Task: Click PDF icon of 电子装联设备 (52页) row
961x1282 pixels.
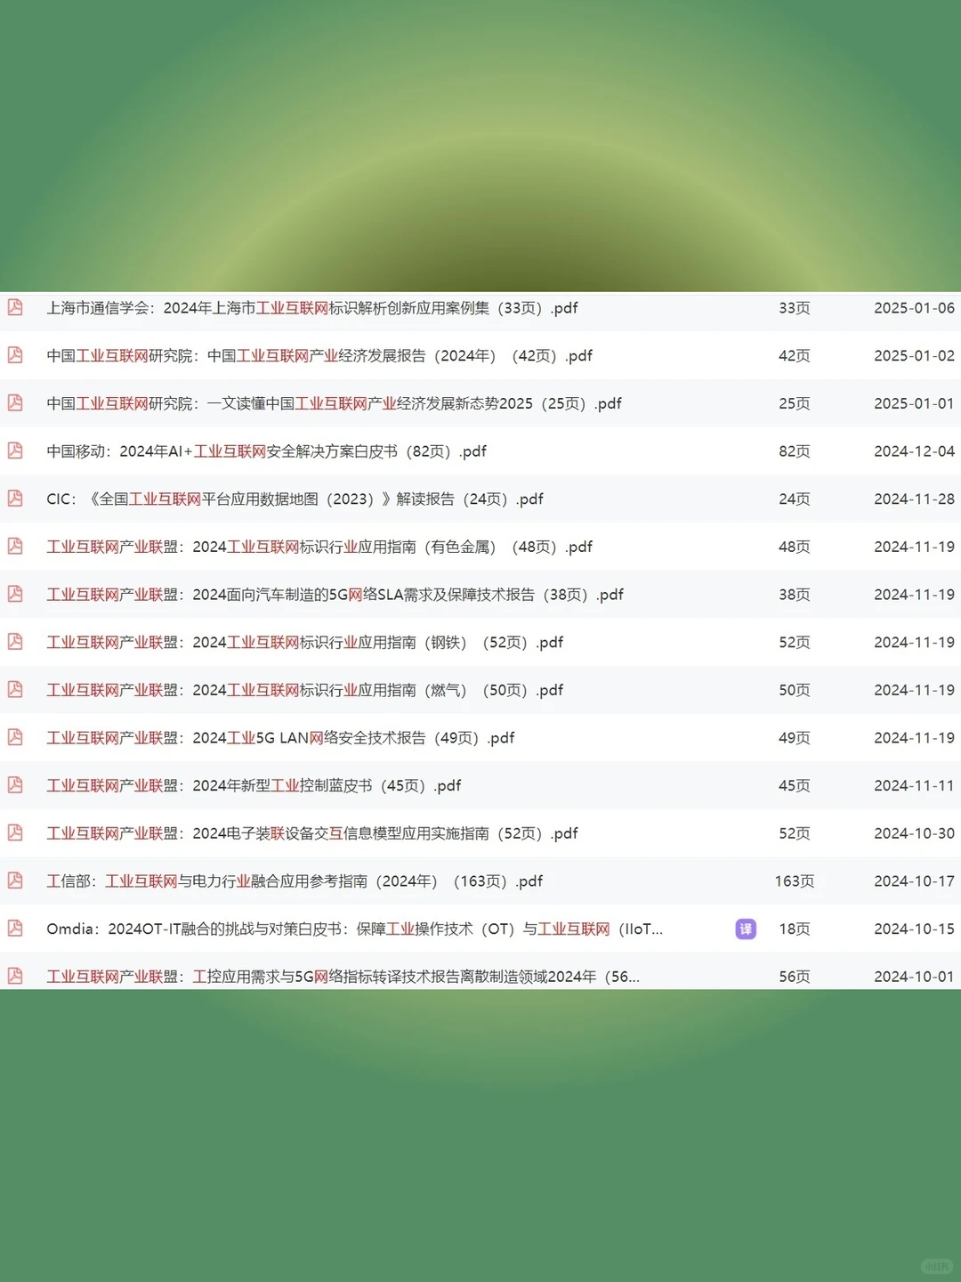Action: pos(15,832)
